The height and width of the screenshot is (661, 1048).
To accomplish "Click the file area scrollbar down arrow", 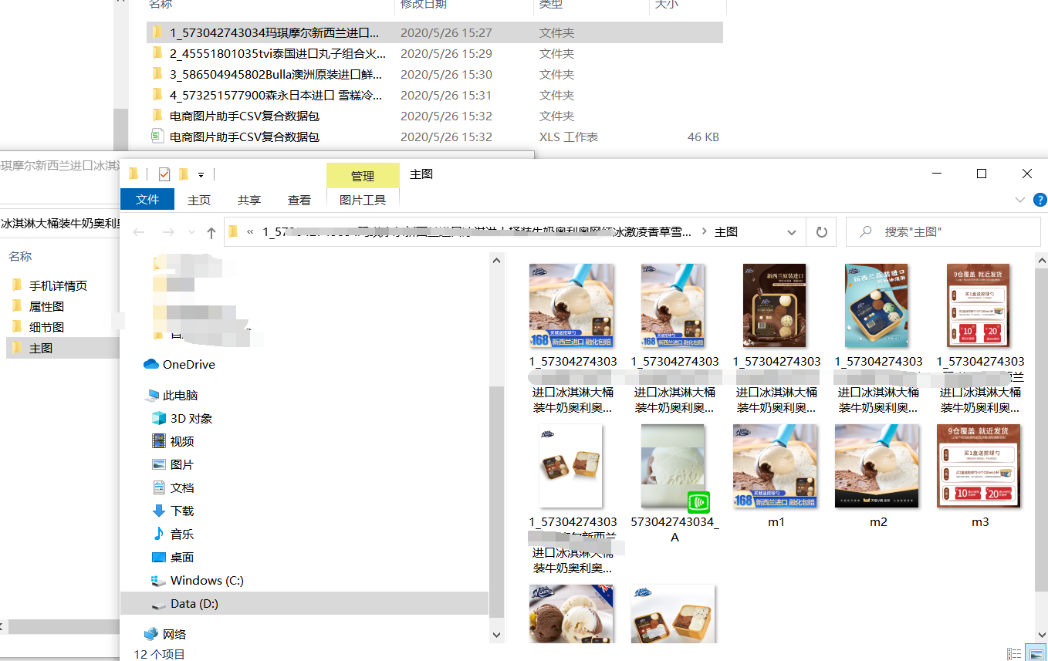I will pyautogui.click(x=1041, y=636).
